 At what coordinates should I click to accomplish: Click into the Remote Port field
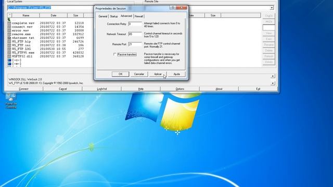coord(135,44)
